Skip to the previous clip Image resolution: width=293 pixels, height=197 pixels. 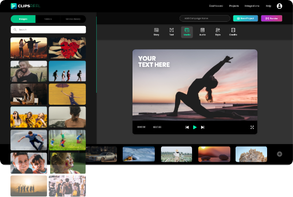click(x=187, y=127)
